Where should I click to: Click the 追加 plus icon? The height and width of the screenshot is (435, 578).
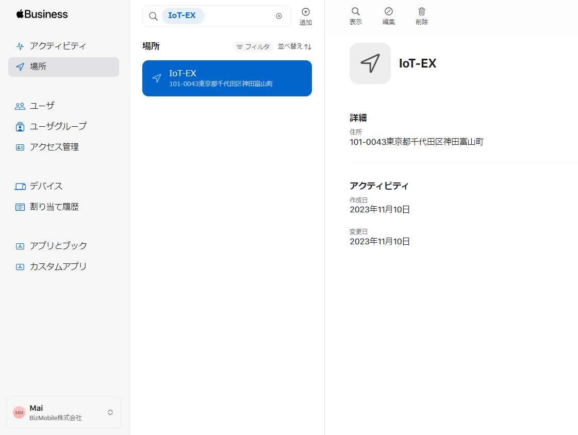click(305, 12)
